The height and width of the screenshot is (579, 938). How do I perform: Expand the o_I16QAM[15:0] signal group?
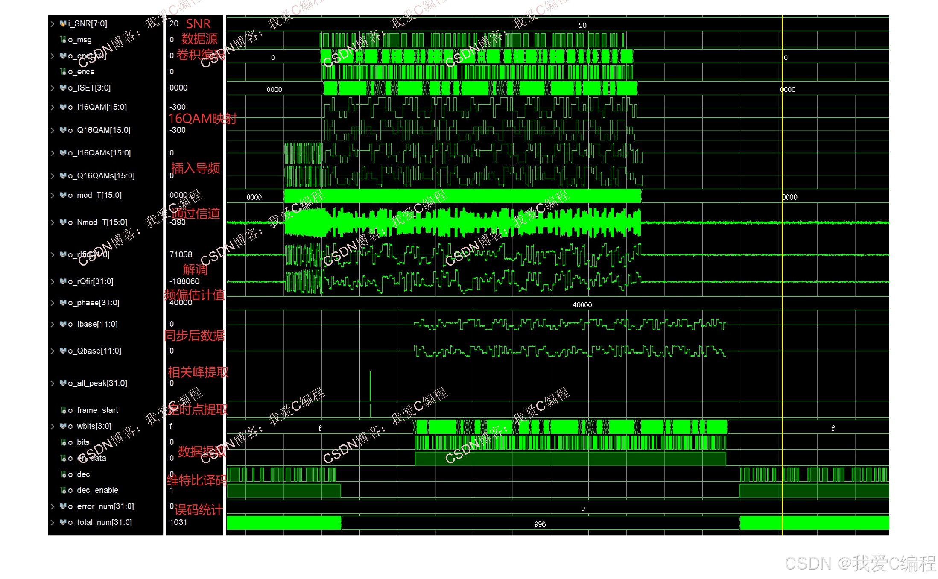[x=53, y=107]
